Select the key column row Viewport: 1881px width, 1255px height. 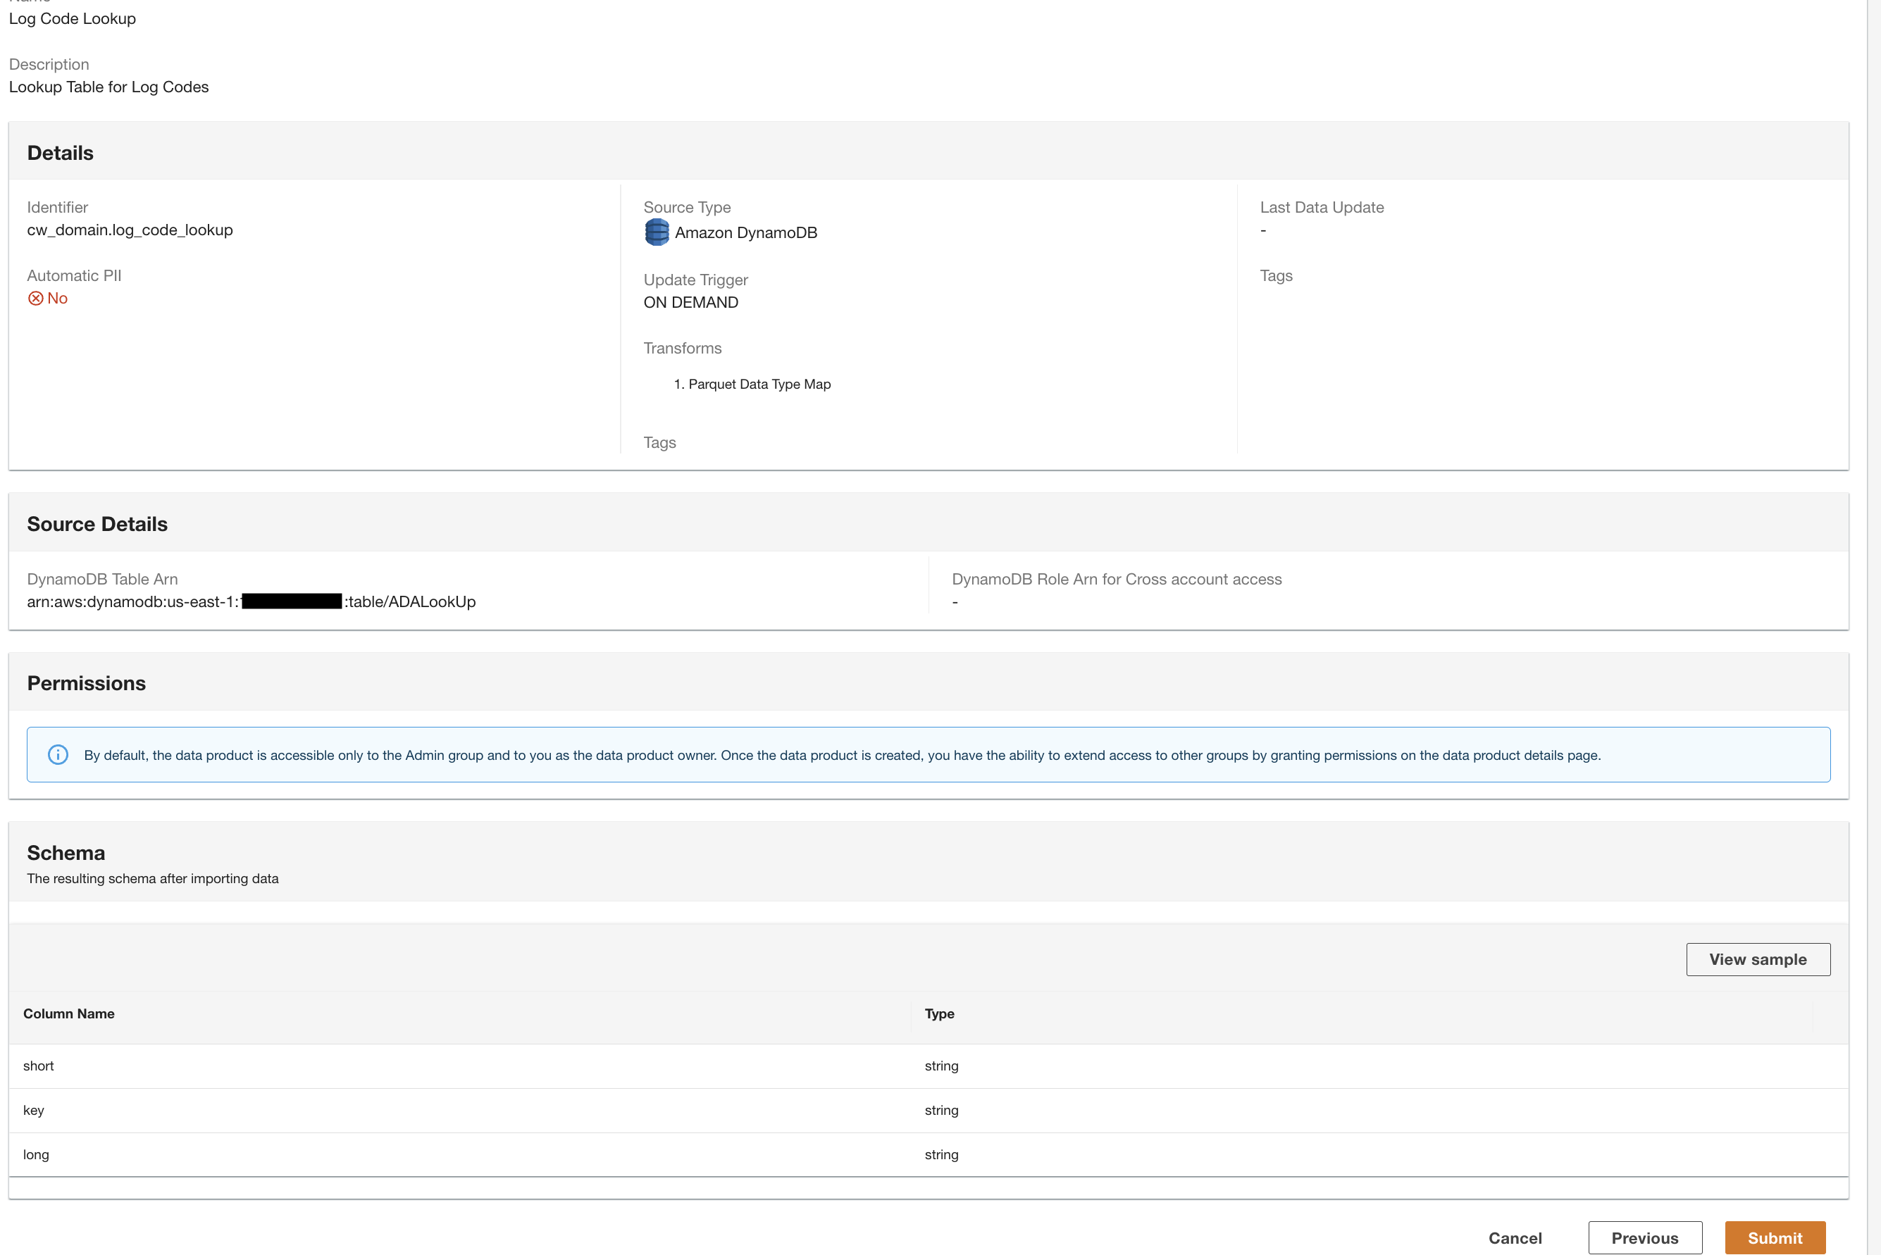click(x=34, y=1110)
